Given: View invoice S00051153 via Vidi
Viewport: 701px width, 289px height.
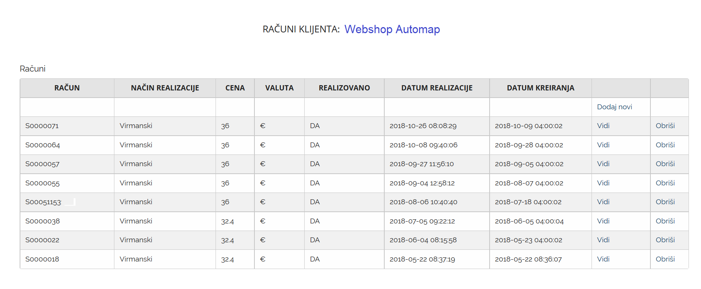Looking at the screenshot, I should 603,202.
